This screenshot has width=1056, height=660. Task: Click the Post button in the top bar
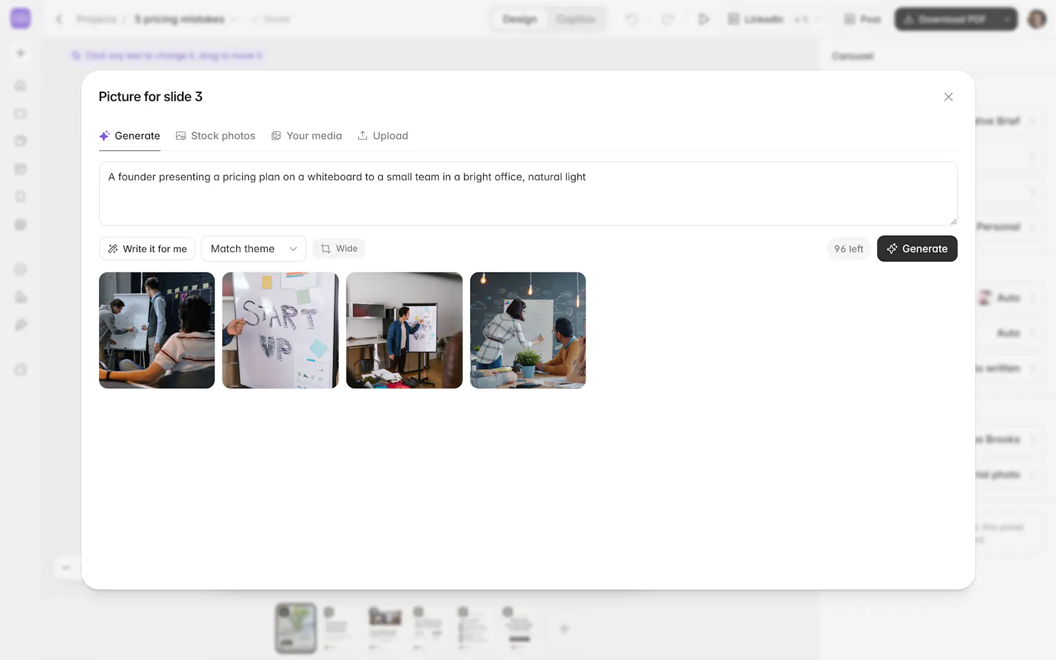863,19
